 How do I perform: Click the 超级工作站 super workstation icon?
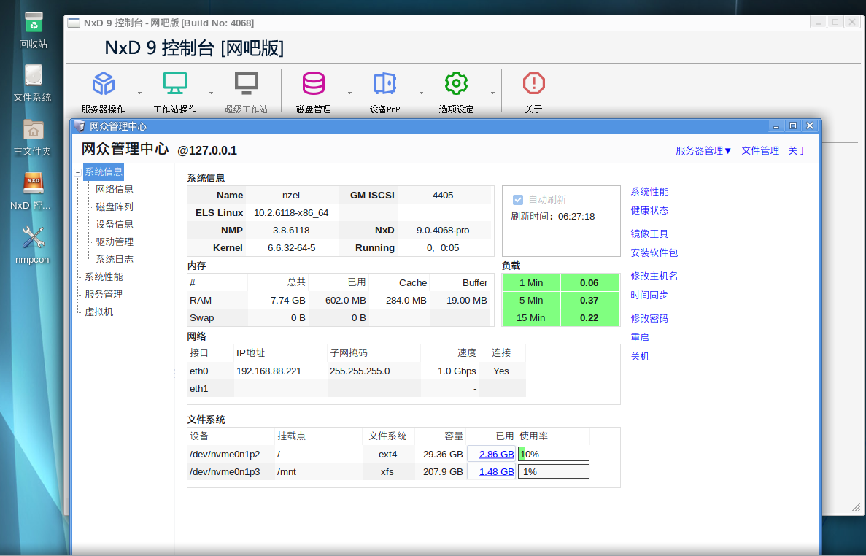[247, 84]
